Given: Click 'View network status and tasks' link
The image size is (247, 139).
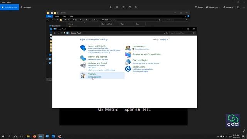Looking at the screenshot, I should 98,59.
